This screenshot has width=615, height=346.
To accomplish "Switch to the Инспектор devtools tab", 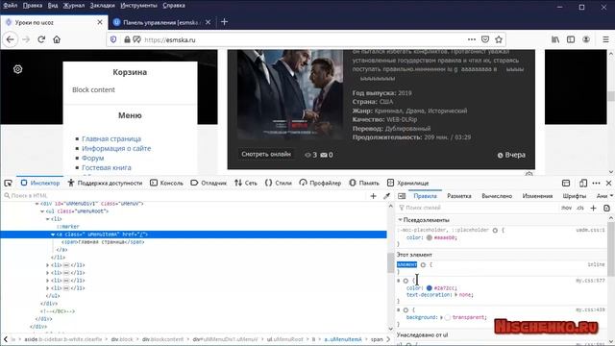I will point(40,184).
